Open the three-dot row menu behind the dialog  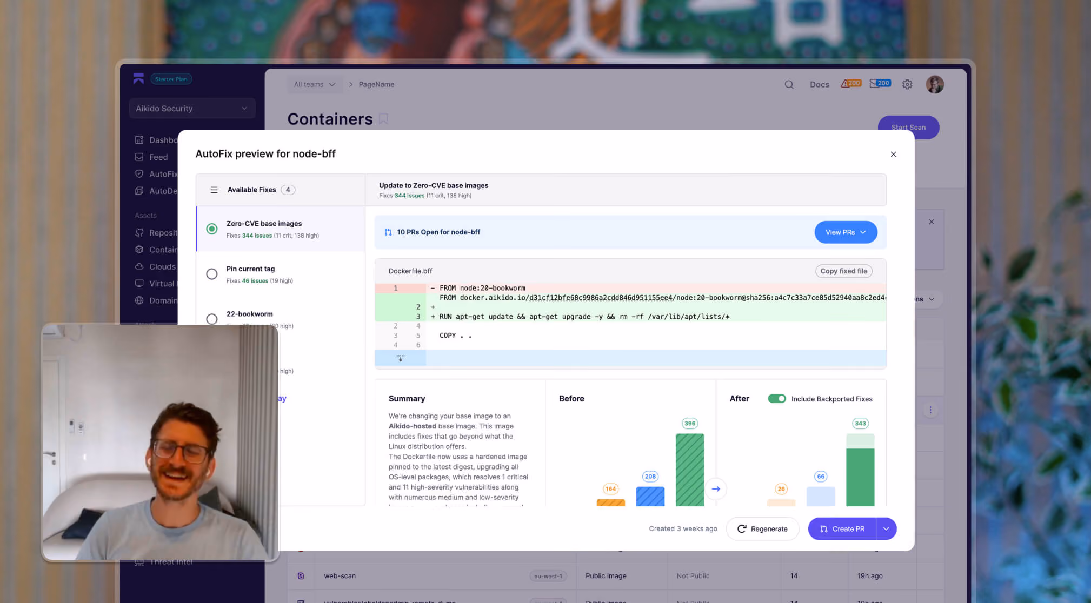point(930,410)
